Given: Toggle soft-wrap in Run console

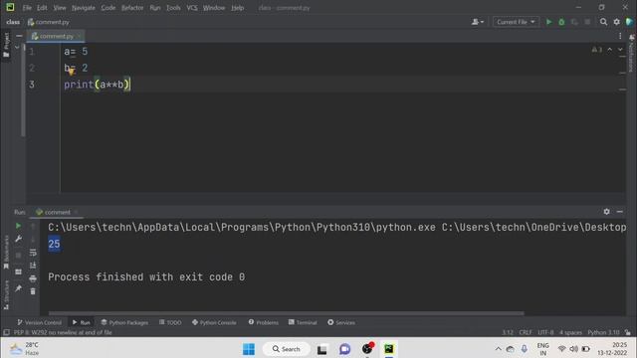Looking at the screenshot, I should [x=33, y=253].
